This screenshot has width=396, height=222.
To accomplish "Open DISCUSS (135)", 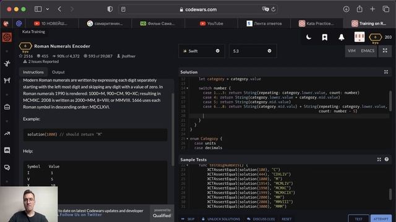I will (261, 219).
